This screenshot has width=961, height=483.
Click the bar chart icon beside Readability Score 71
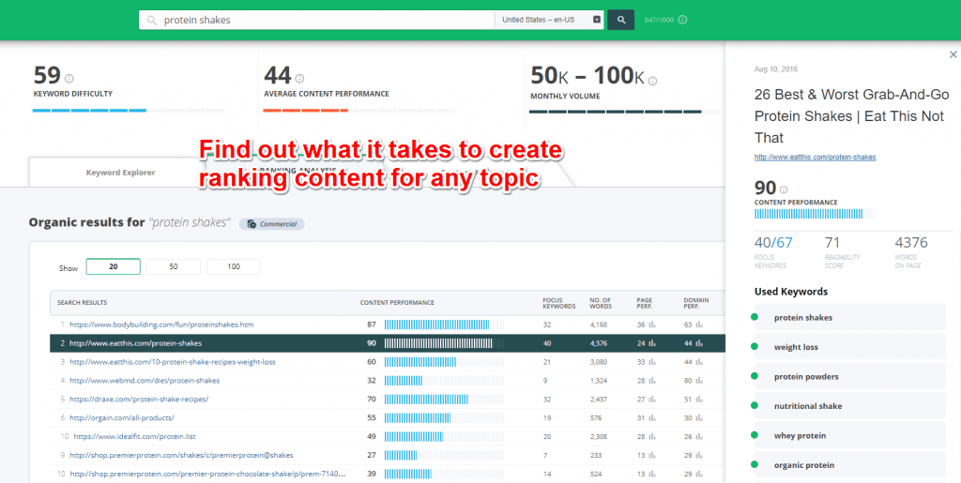[x=850, y=243]
